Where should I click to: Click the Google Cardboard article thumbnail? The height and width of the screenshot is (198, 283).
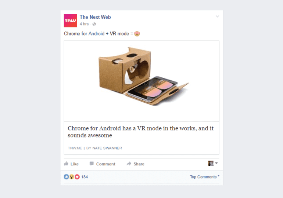click(x=141, y=81)
